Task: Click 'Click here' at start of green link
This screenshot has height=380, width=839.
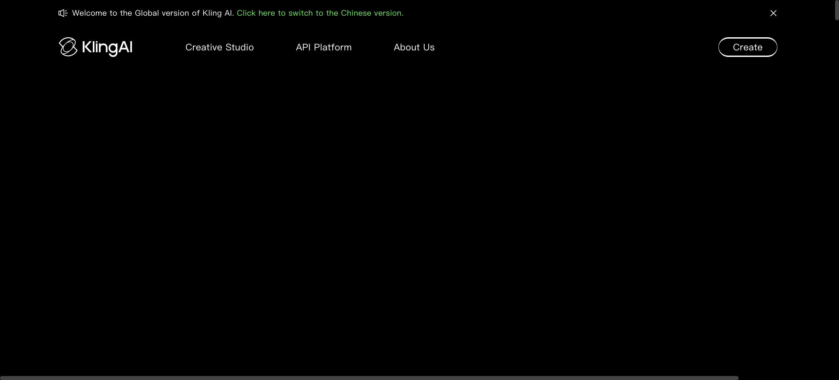Action: click(x=256, y=13)
